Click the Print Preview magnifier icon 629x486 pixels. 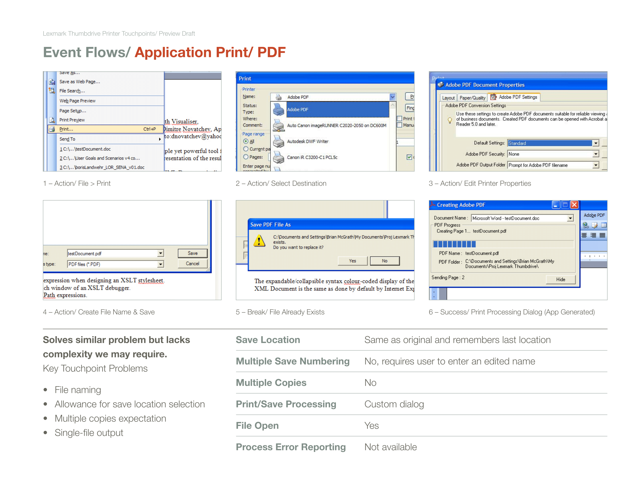[x=52, y=120]
